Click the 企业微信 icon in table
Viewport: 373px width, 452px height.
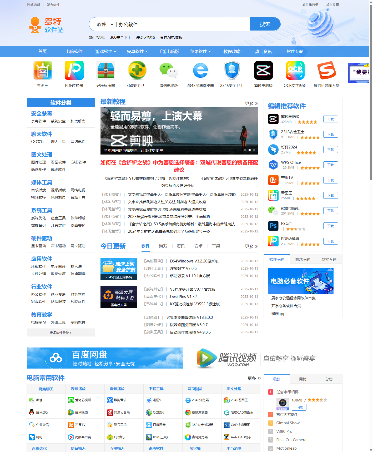pos(32,425)
